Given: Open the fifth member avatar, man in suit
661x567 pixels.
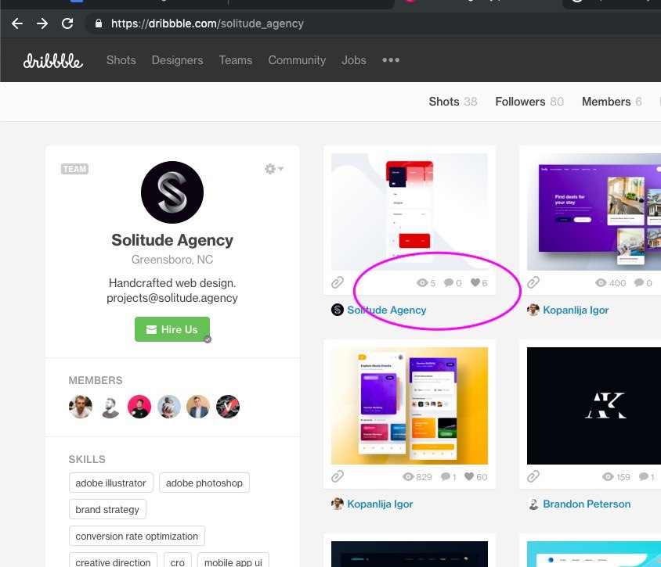Looking at the screenshot, I should point(198,407).
